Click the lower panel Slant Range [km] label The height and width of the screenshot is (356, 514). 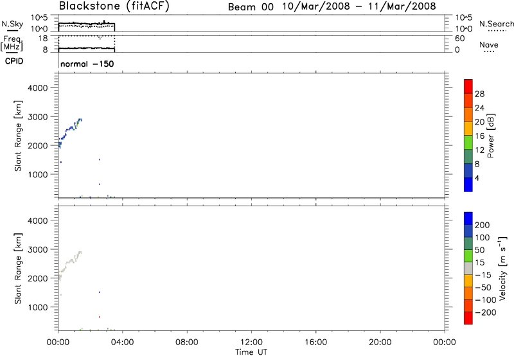coord(18,269)
